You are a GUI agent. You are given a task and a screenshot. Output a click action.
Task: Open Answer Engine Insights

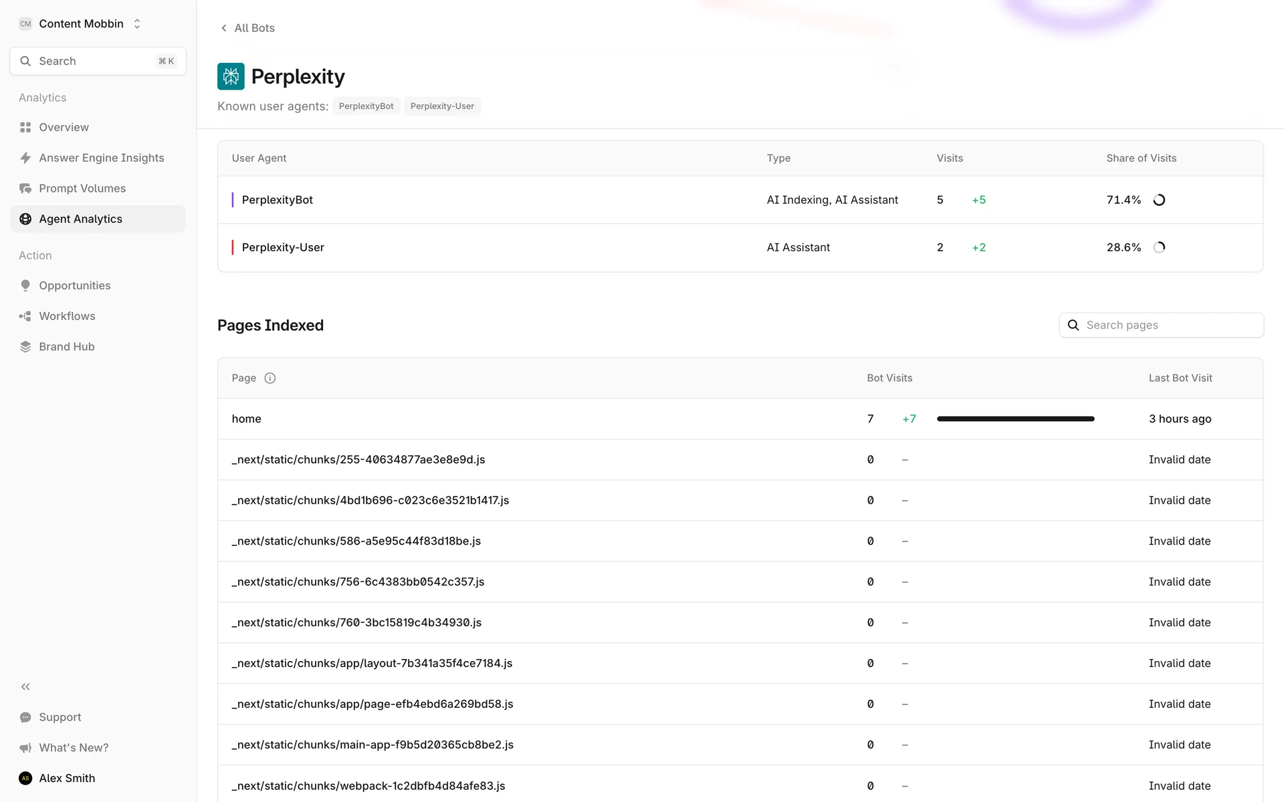click(x=101, y=158)
